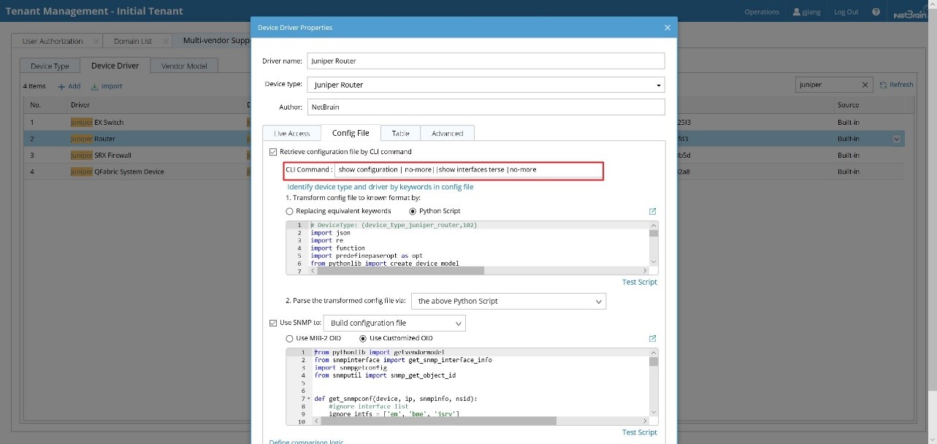Select the Use Customized OID option
937x444 pixels.
pos(363,338)
